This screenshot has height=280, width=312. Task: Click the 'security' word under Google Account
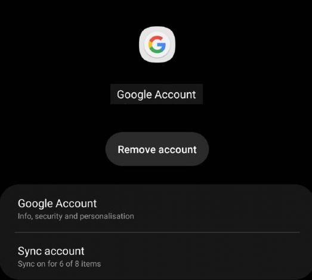(x=48, y=216)
